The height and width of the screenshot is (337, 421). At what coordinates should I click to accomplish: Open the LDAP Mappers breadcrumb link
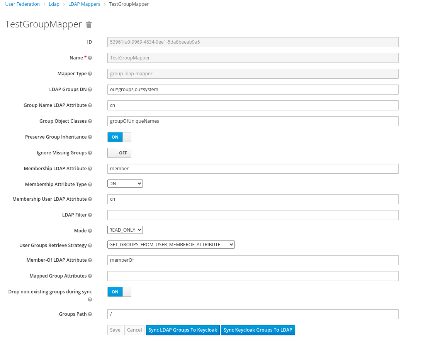tap(84, 4)
